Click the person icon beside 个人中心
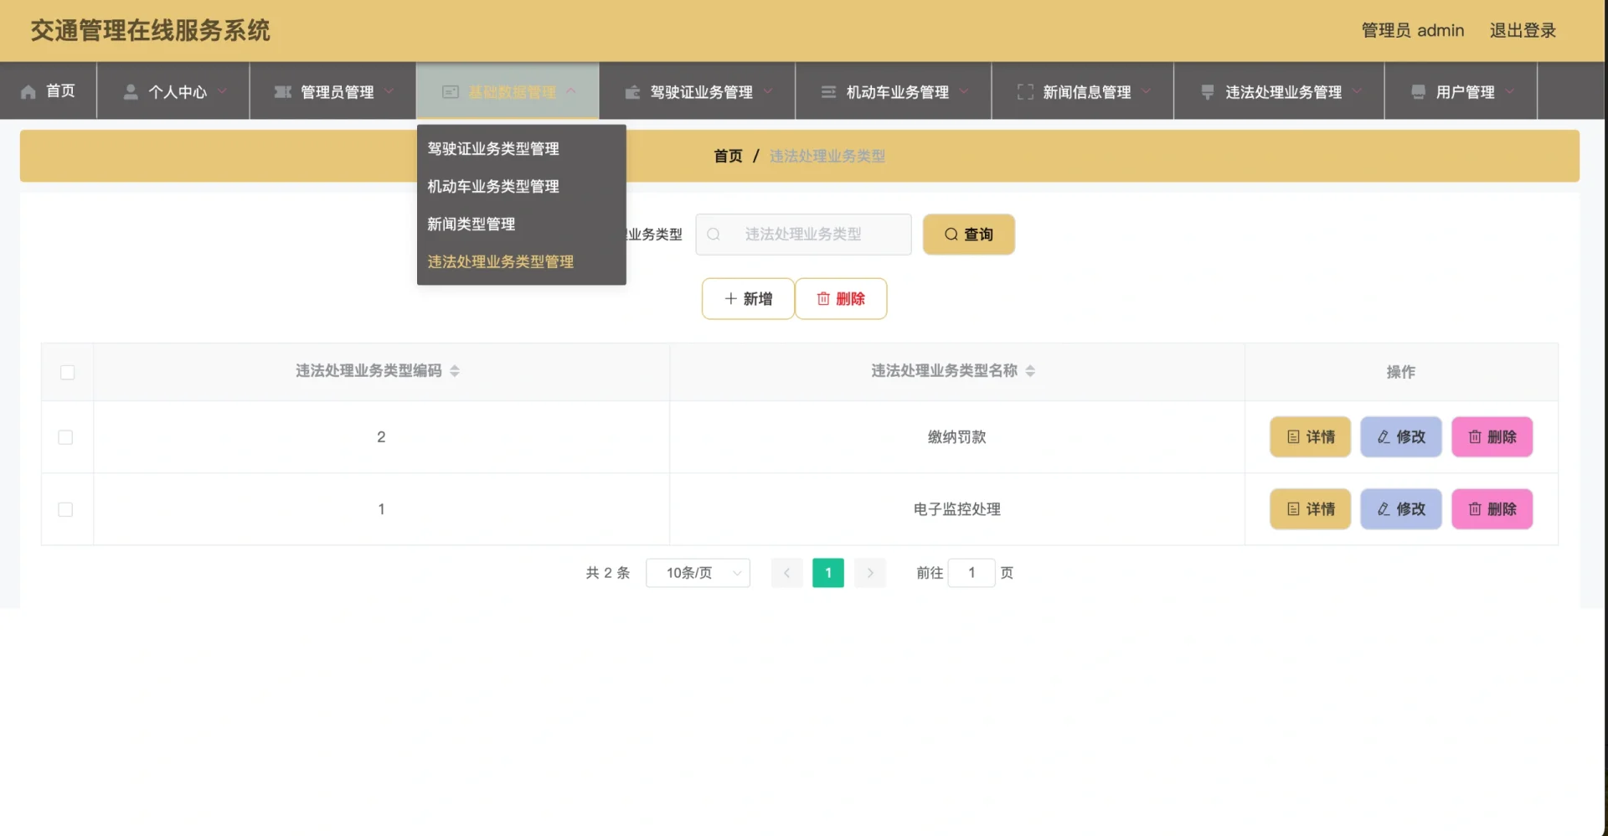Viewport: 1608px width, 836px height. [131, 92]
